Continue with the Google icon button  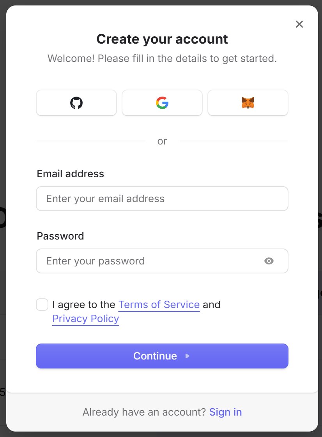pyautogui.click(x=162, y=103)
